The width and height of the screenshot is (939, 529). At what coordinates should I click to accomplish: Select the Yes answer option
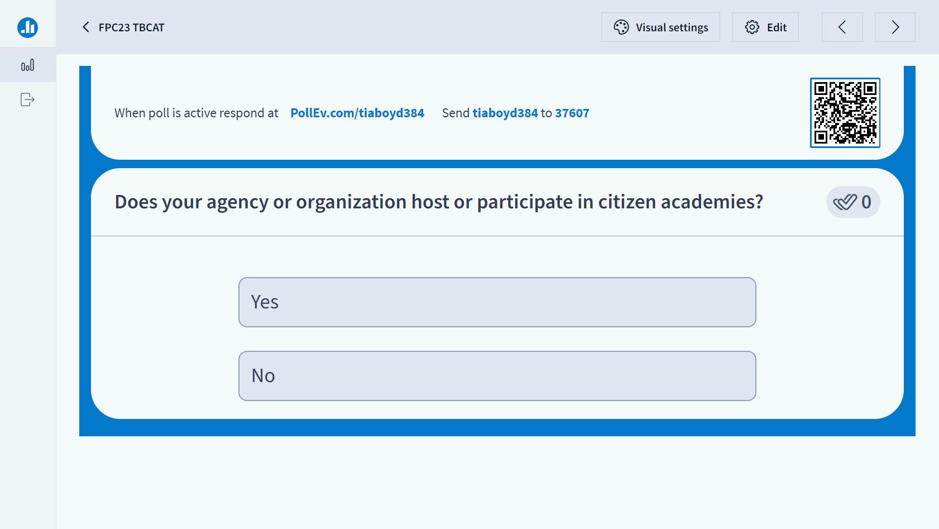point(497,302)
